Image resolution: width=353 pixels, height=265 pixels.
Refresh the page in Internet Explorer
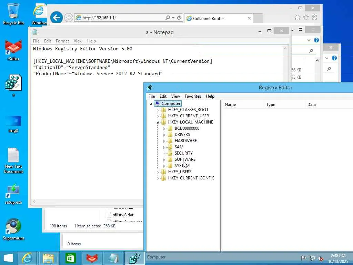[179, 18]
